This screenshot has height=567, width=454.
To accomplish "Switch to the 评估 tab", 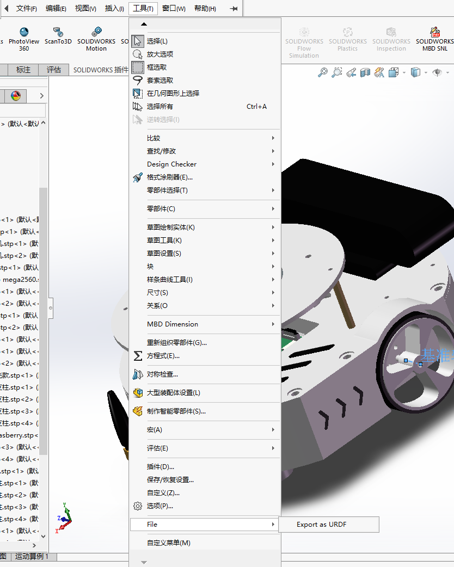I will [53, 70].
